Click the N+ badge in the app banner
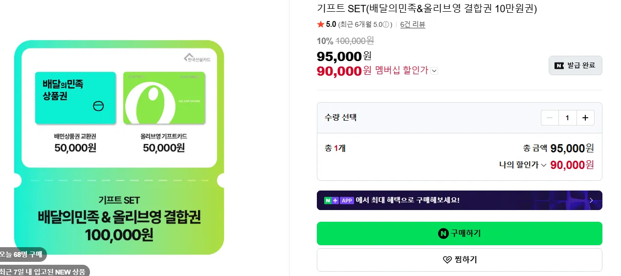Screen dimensions: 621x276 click(x=332, y=200)
